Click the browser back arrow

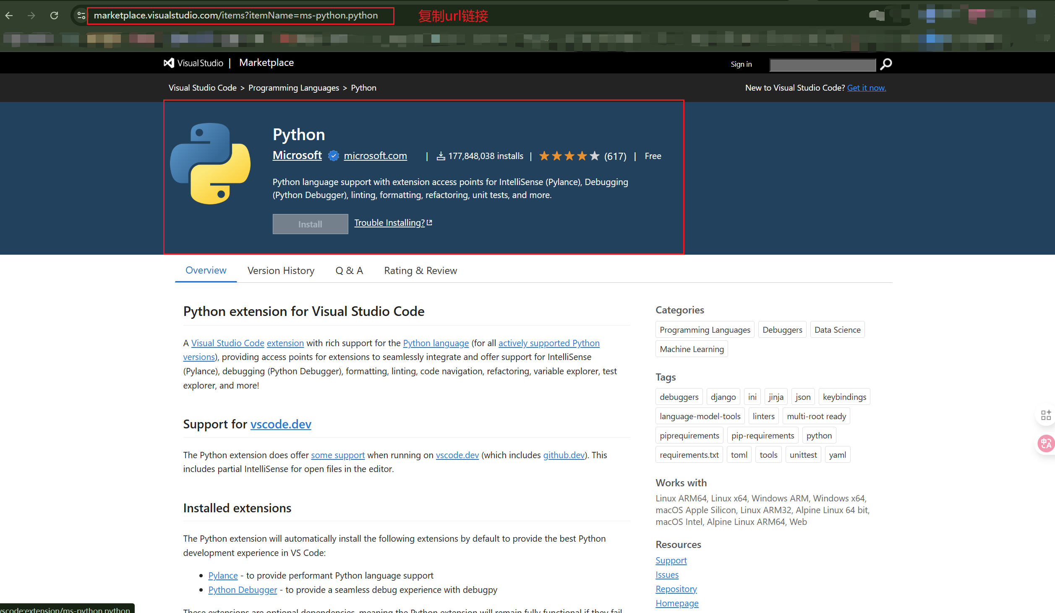9,15
